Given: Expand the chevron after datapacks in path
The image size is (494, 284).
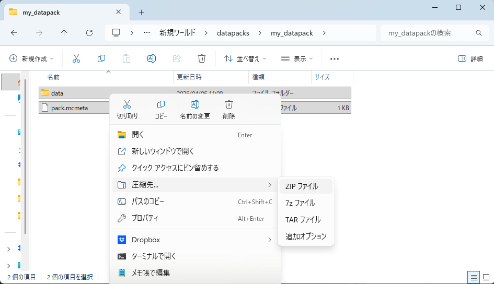Looking at the screenshot, I should point(260,33).
